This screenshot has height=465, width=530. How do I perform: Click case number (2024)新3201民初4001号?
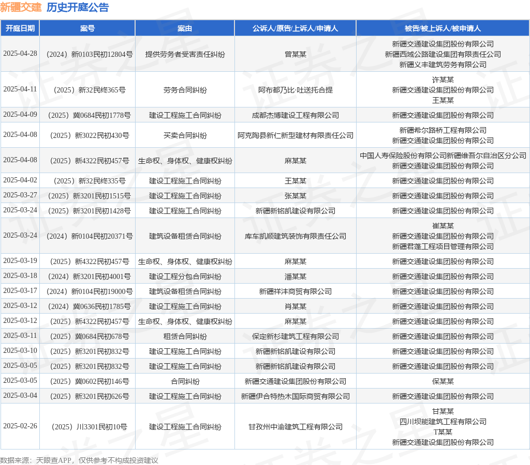click(x=90, y=276)
